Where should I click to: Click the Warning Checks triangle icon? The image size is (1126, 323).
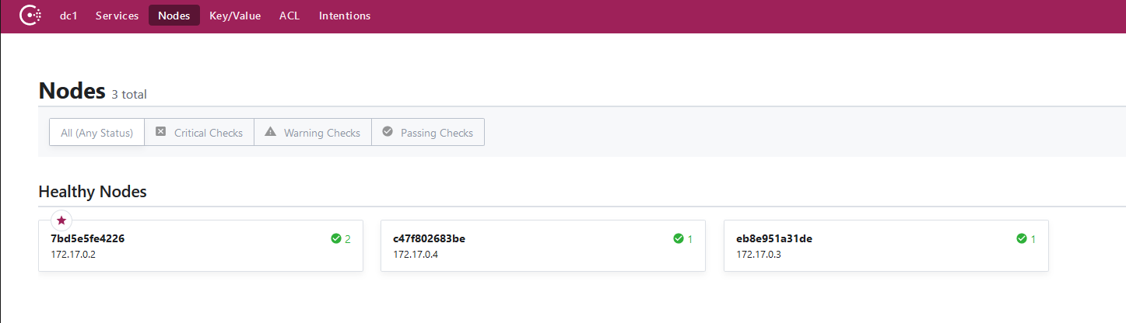[271, 132]
